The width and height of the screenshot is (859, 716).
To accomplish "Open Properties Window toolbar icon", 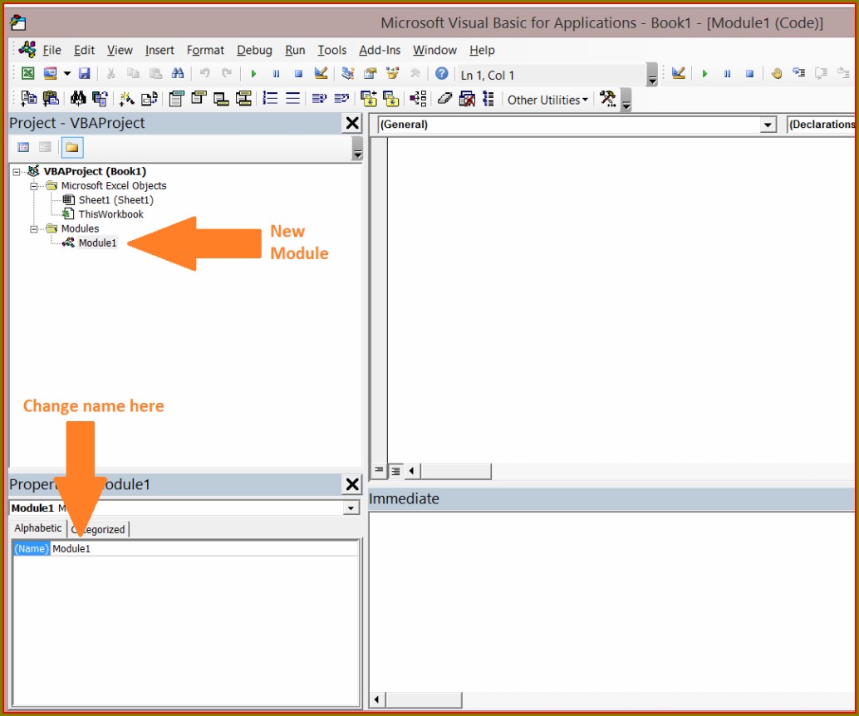I will (371, 73).
